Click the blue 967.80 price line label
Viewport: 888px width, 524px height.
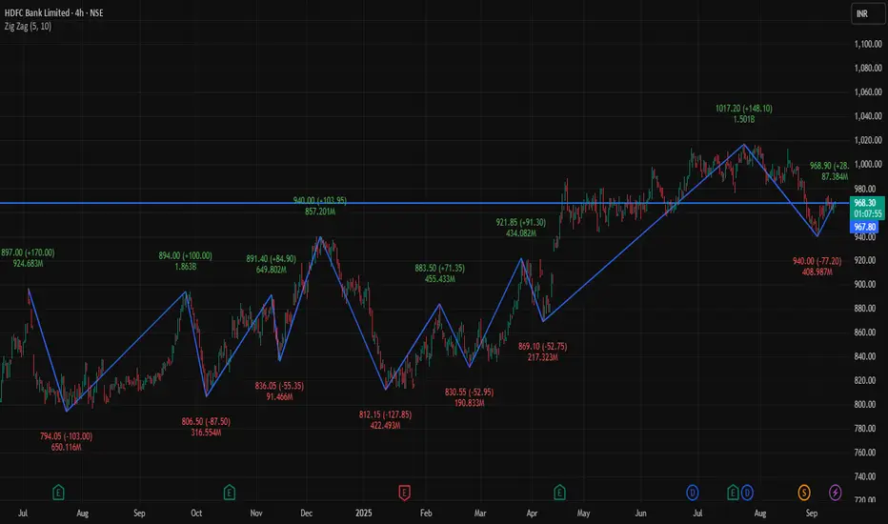click(864, 227)
